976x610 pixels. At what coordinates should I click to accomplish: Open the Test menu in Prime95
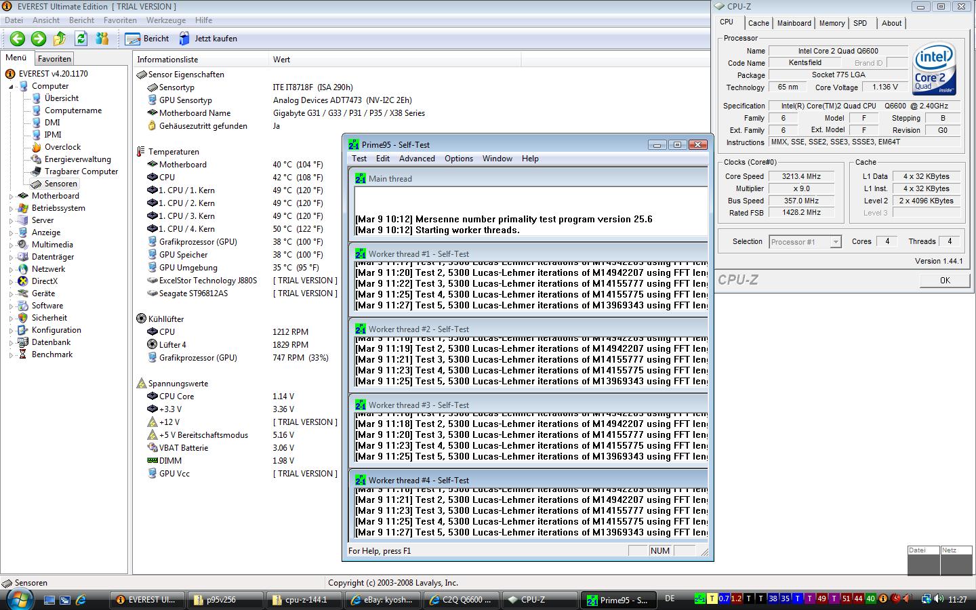[359, 159]
